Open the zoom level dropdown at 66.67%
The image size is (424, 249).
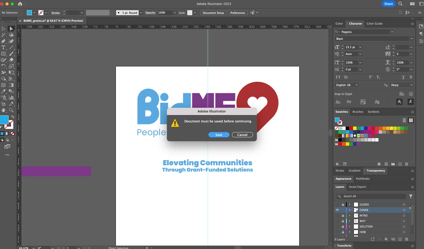33,248
